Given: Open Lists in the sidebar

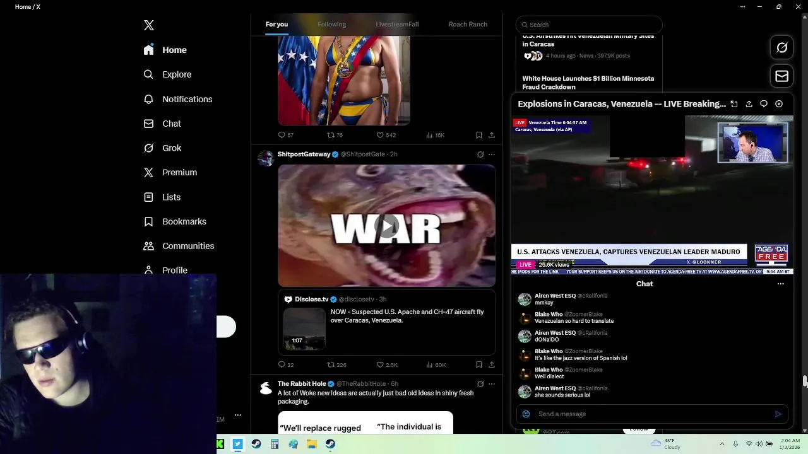Looking at the screenshot, I should (x=162, y=197).
